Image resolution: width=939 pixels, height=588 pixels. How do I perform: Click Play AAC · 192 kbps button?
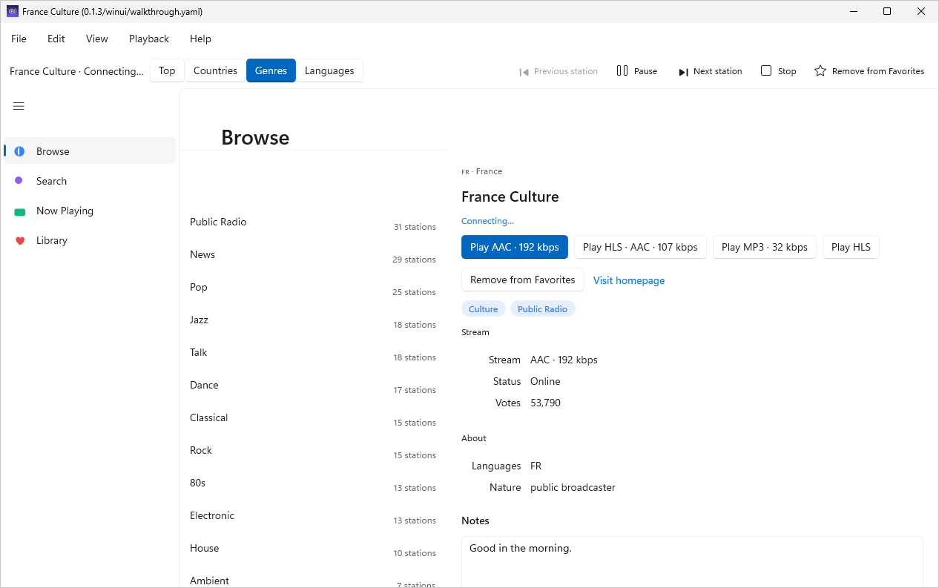coord(515,247)
